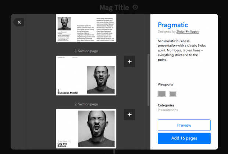
Task: Click the Preview button
Action: pyautogui.click(x=184, y=125)
